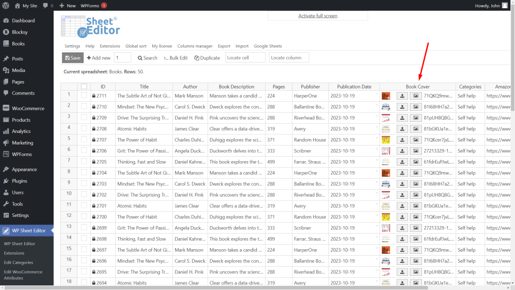Open Tools in the sidebar

pos(17,204)
